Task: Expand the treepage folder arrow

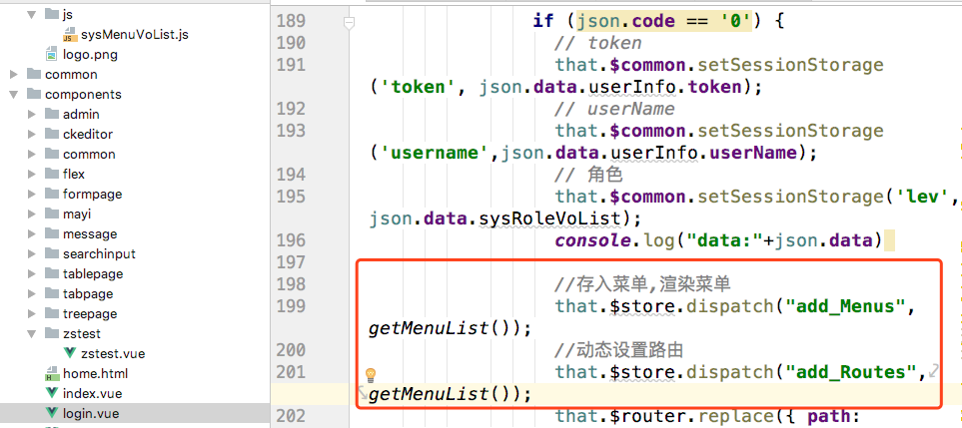Action: coord(32,313)
